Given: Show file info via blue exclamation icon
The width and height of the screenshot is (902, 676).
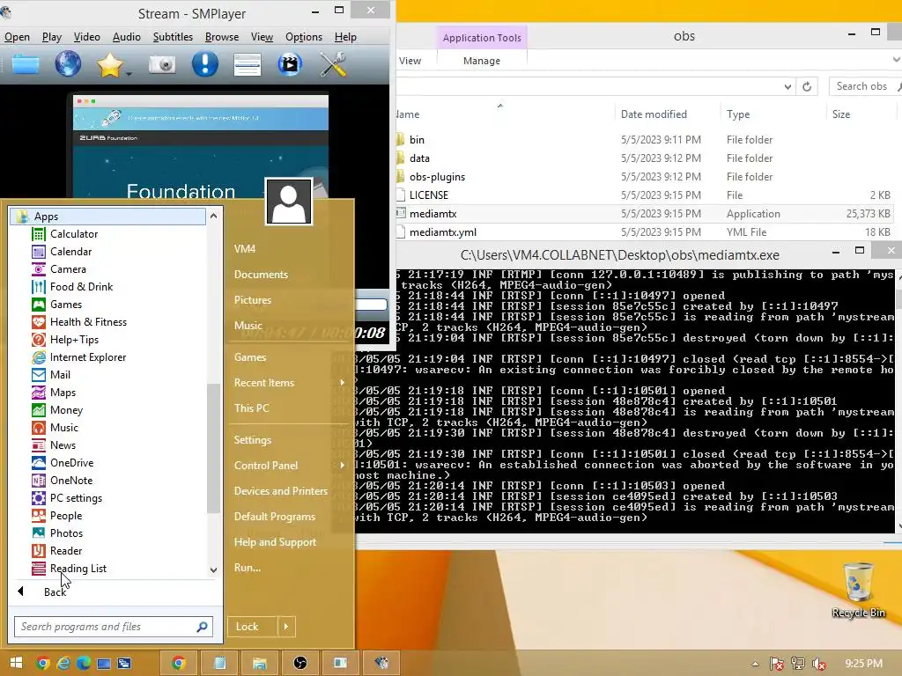Looking at the screenshot, I should 204,64.
